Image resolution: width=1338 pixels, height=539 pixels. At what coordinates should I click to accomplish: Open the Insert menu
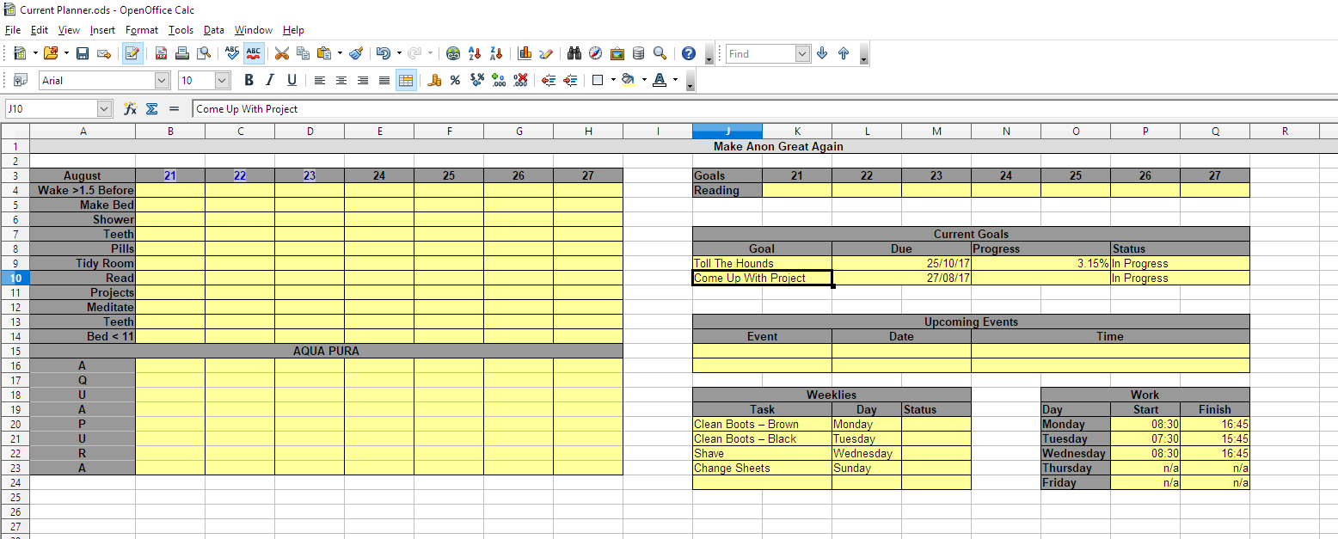coord(102,30)
